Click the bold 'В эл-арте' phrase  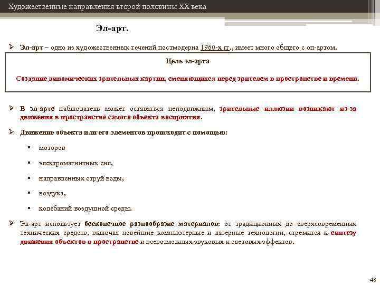click(37, 109)
